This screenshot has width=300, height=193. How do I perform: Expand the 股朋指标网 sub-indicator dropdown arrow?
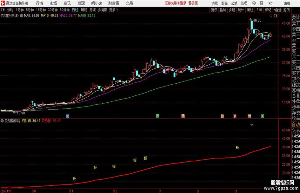pyautogui.click(x=2, y=121)
